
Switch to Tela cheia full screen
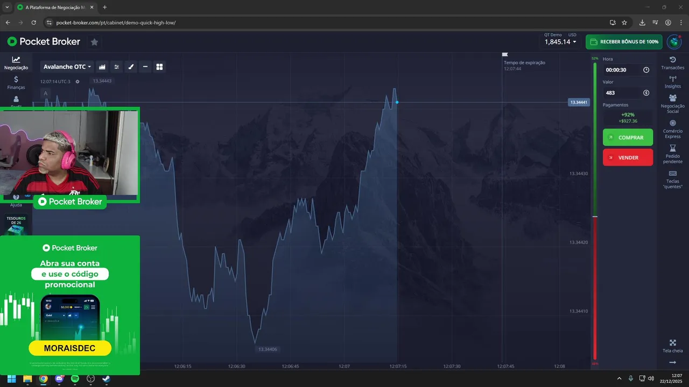672,346
